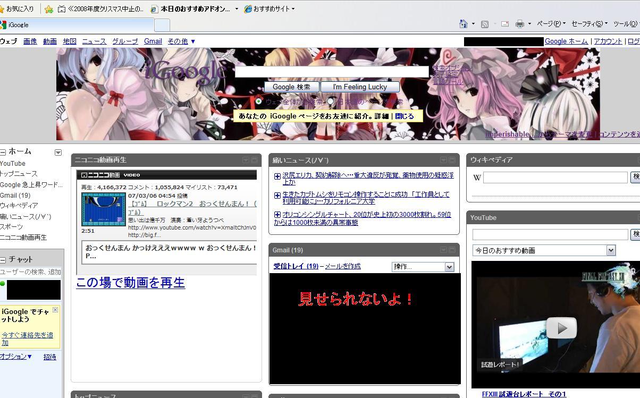Viewport: 640px width, 398px height.
Task: Open the ページ(P) toolbar menu
Action: tap(551, 24)
